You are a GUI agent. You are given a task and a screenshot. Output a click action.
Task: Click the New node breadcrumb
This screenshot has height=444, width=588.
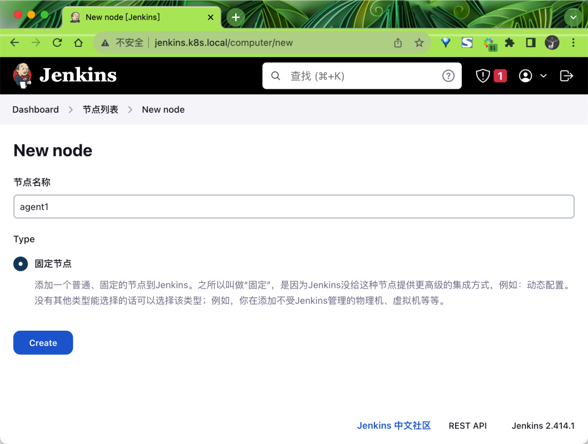pos(163,110)
